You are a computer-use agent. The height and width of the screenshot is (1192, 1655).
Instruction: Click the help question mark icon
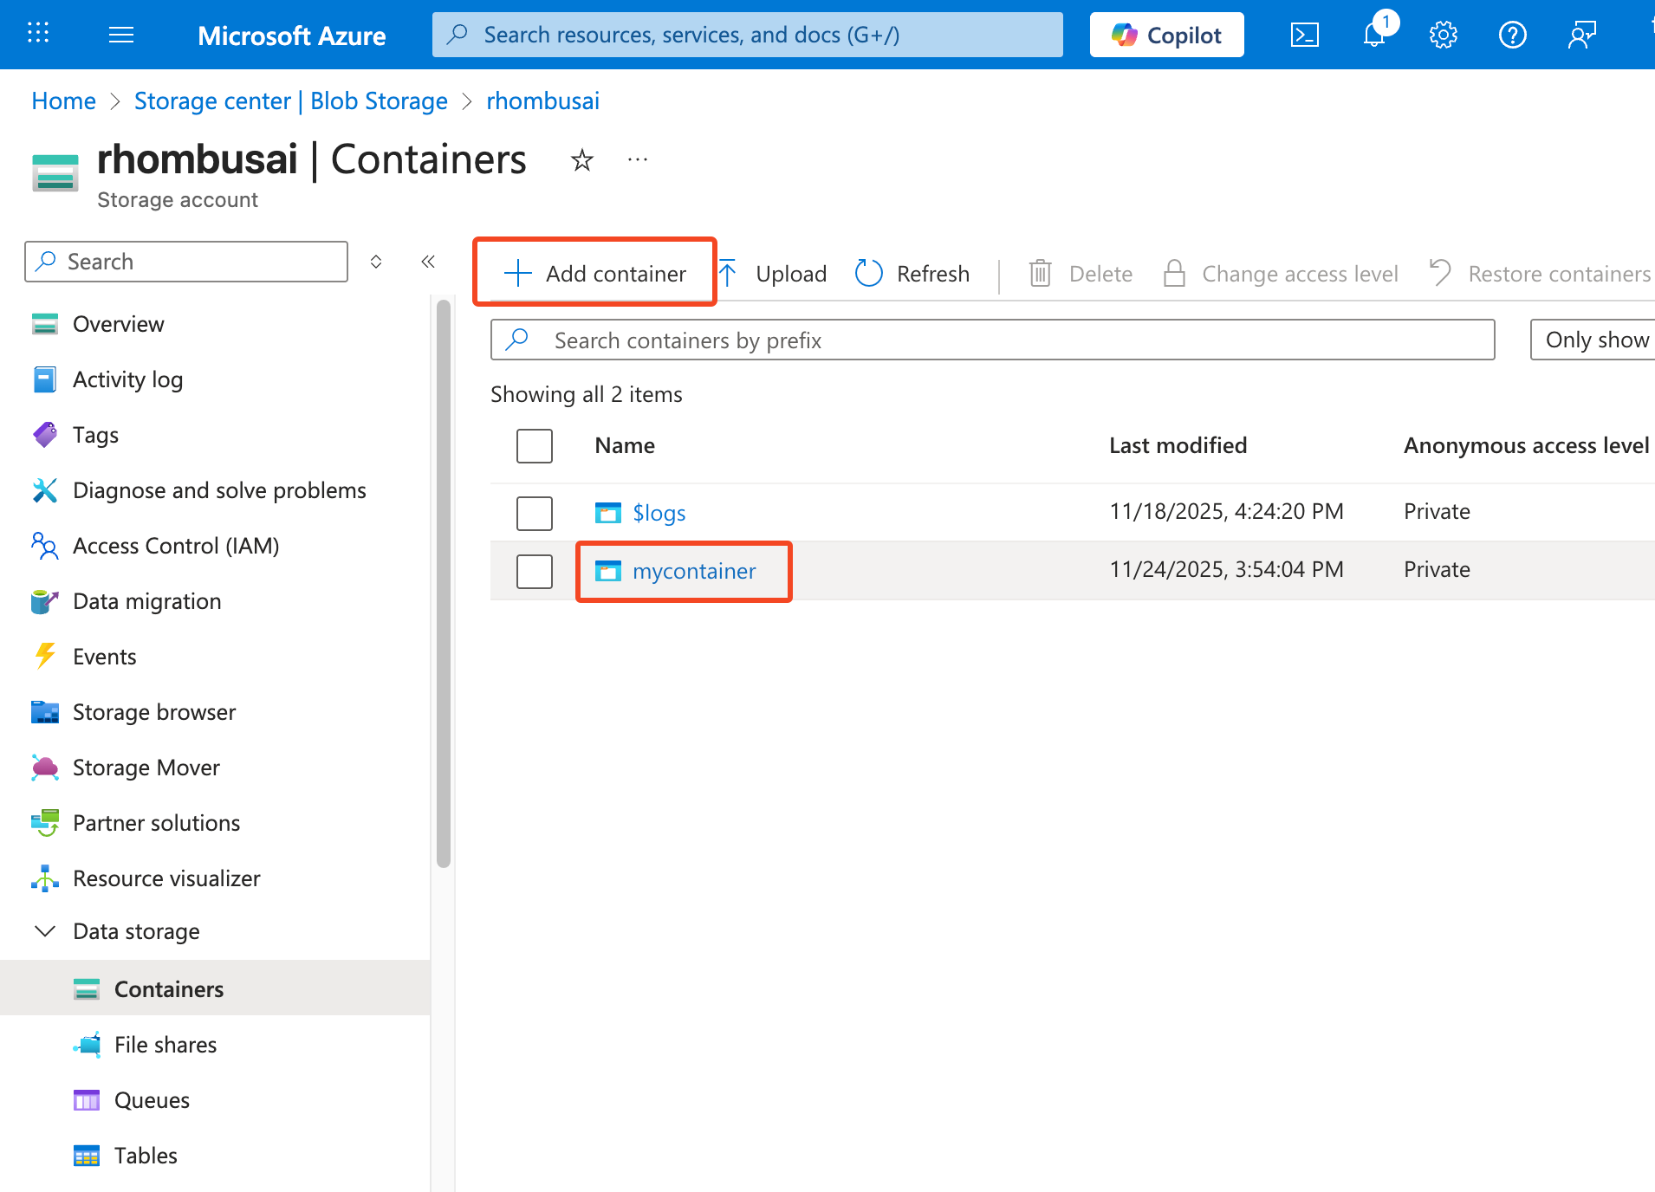[x=1512, y=35]
